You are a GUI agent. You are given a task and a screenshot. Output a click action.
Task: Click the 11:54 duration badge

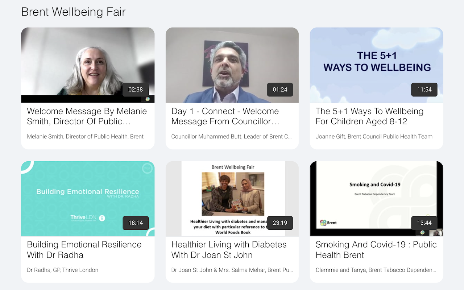click(x=424, y=90)
